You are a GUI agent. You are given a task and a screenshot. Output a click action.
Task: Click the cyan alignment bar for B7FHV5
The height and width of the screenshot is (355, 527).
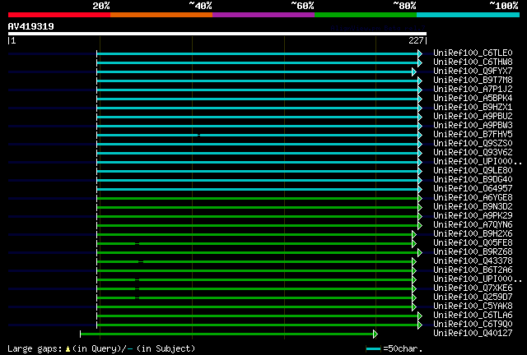coord(258,136)
